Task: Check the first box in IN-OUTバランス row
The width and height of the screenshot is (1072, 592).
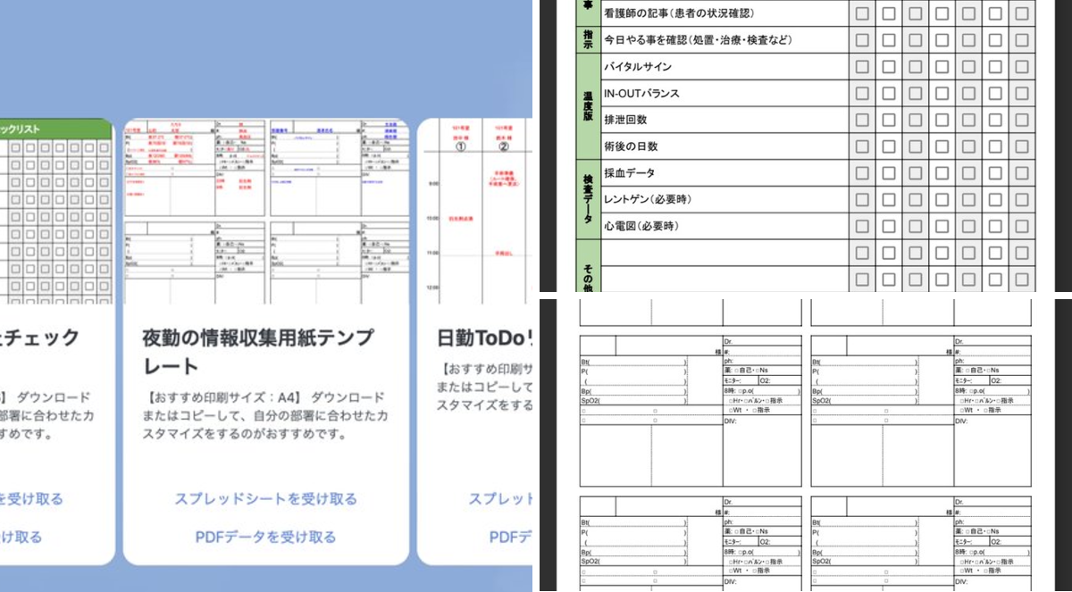Action: click(862, 94)
